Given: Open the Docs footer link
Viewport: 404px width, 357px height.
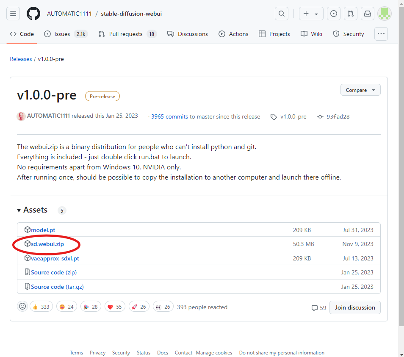Looking at the screenshot, I should [163, 353].
